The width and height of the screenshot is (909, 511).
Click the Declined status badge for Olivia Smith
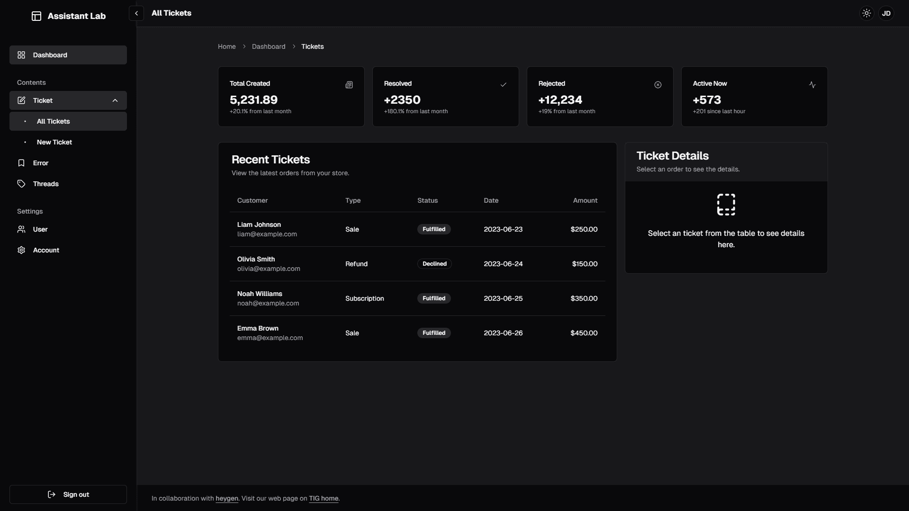click(434, 264)
